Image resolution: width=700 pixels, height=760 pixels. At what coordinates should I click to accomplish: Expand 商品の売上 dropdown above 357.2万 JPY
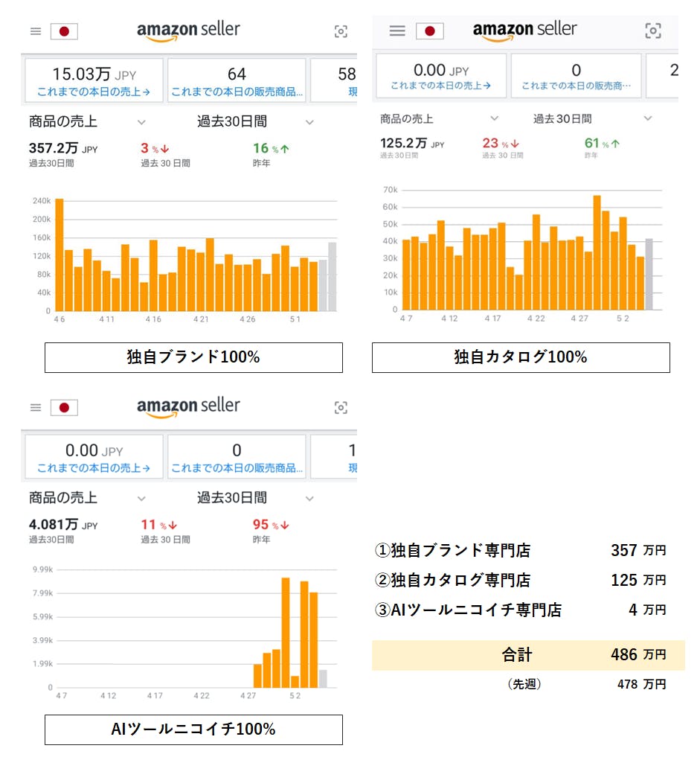click(x=141, y=122)
